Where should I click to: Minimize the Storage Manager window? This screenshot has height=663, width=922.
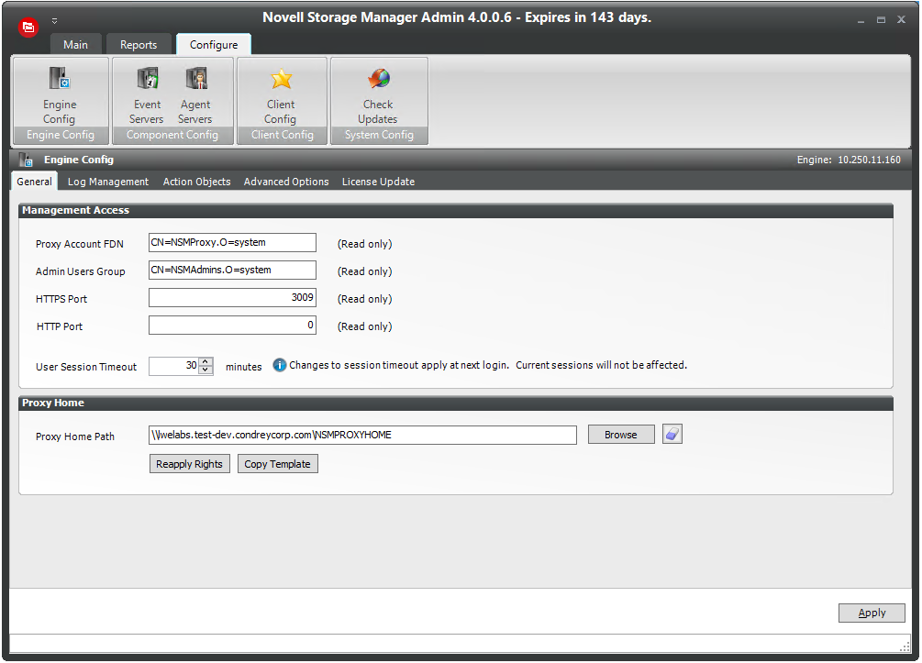click(x=861, y=20)
